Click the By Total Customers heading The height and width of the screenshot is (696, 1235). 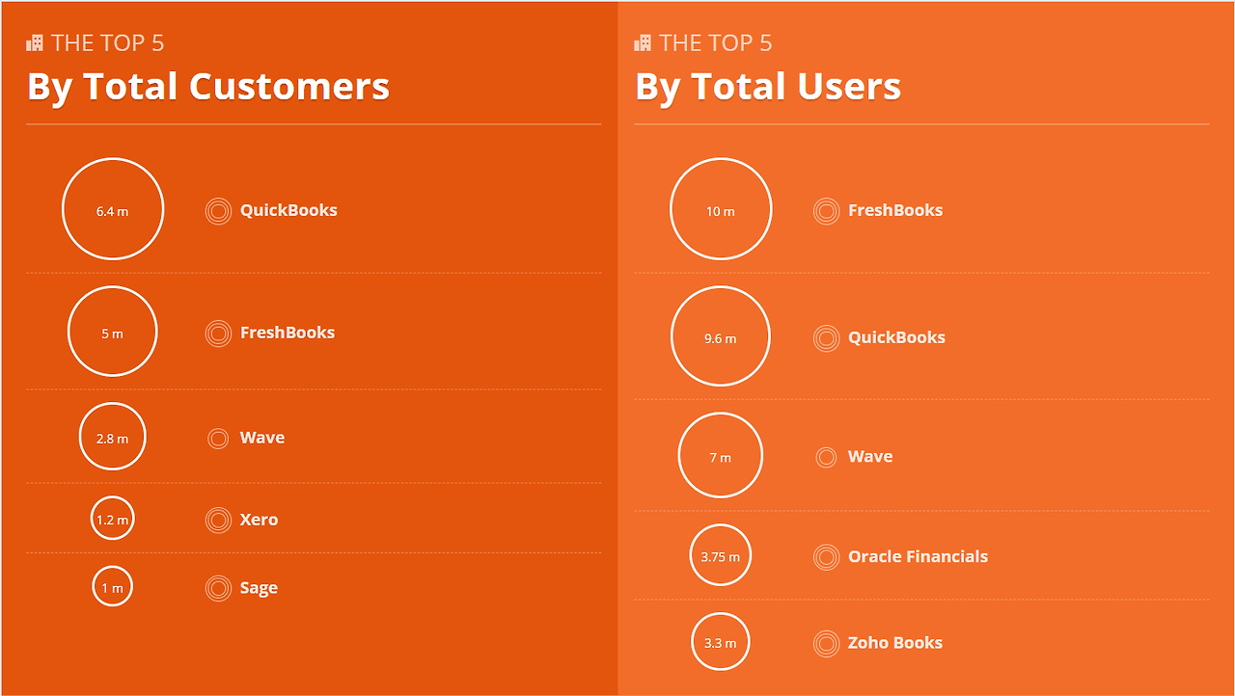(208, 87)
